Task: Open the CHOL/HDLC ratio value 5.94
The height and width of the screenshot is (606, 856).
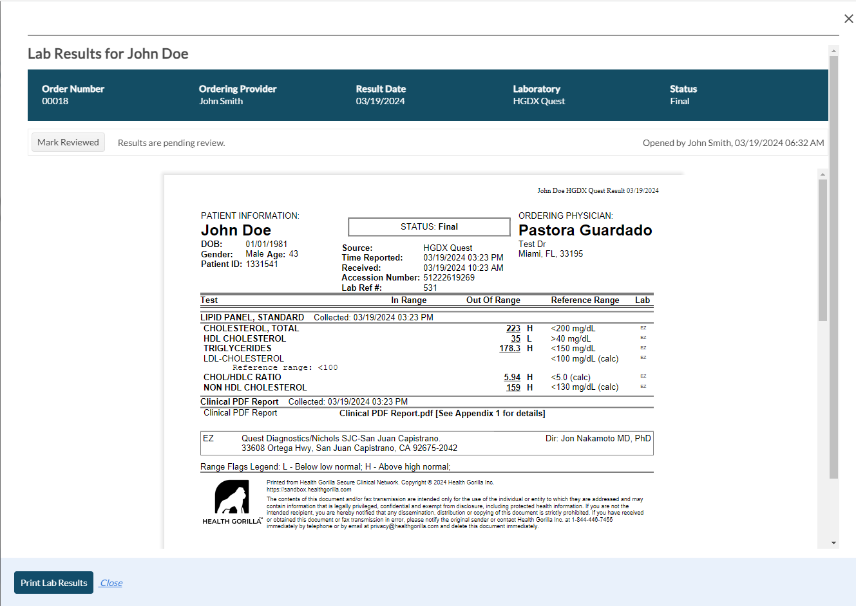Action: click(x=512, y=378)
